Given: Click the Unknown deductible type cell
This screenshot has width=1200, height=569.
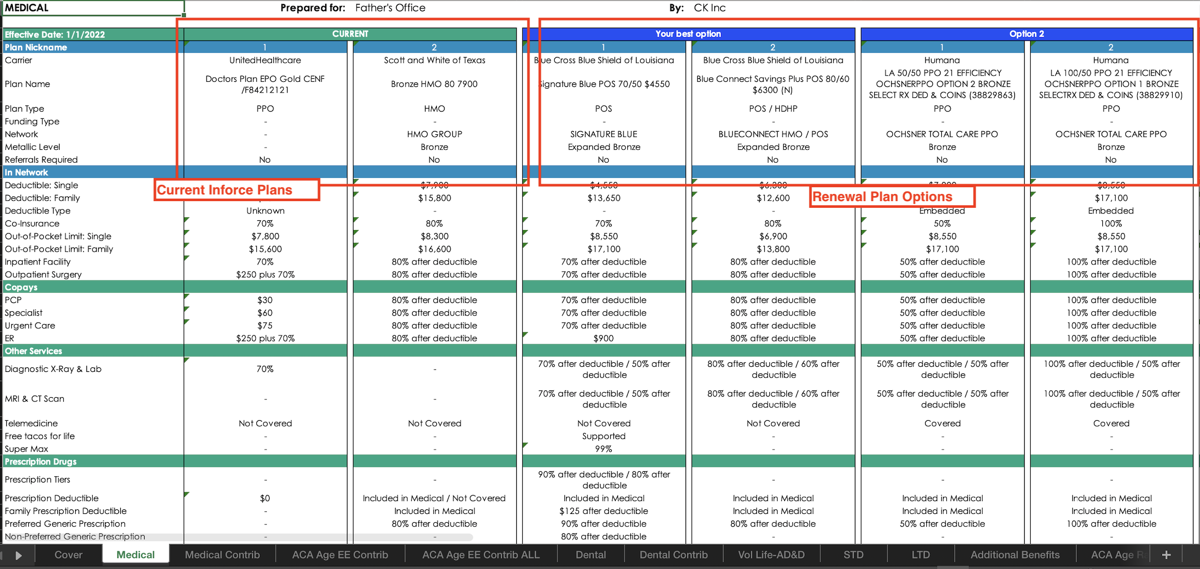Looking at the screenshot, I should (265, 211).
